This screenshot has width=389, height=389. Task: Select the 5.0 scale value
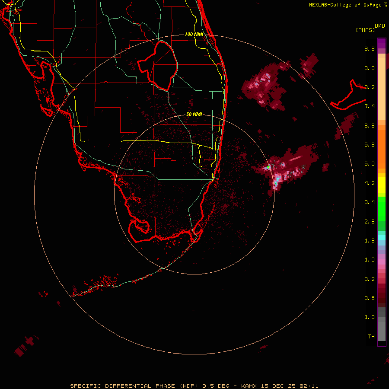370,164
